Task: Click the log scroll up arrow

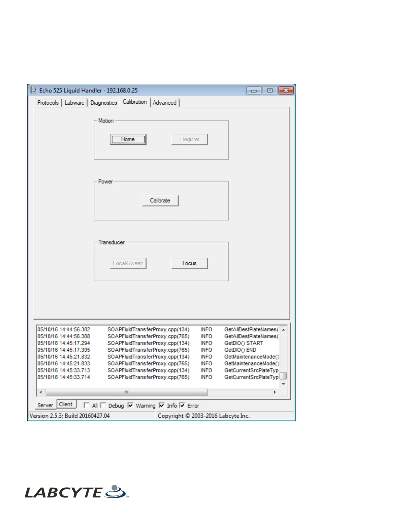Action: (x=283, y=330)
